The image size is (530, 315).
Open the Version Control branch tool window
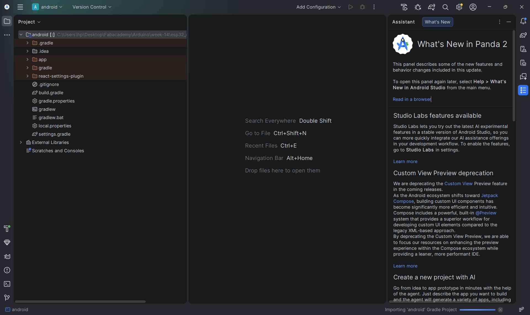[x=7, y=298]
